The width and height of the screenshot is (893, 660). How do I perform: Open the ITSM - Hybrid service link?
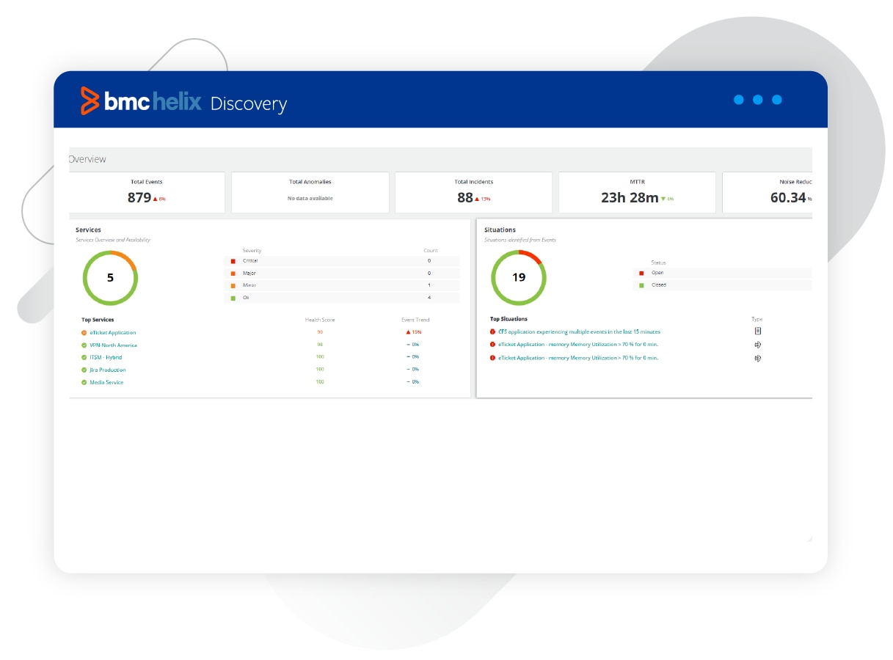point(106,358)
